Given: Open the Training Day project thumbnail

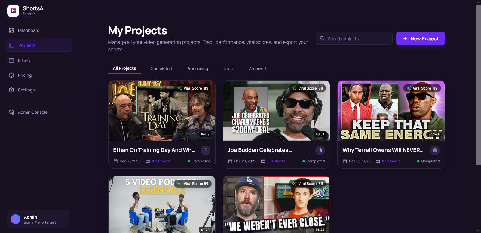Looking at the screenshot, I should tap(162, 111).
